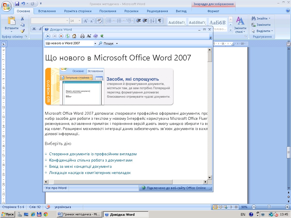Open link Конфіденційна спільна робота з документами
Viewport: 291px width, 218px height.
pos(91,160)
